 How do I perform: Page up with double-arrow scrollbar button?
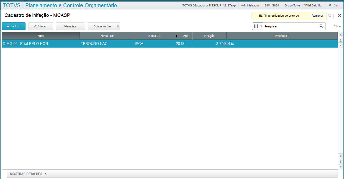pos(341,40)
